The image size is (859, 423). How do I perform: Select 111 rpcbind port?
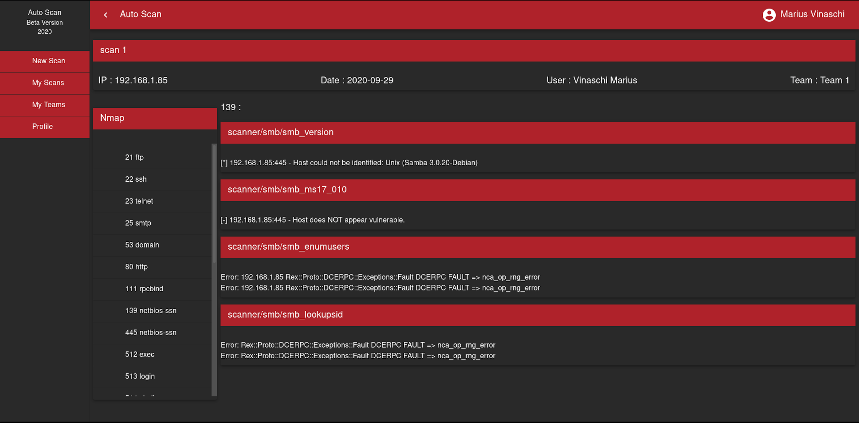pos(144,289)
